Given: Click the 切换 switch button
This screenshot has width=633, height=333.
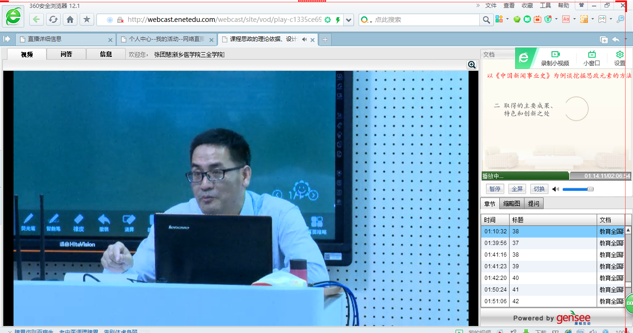Looking at the screenshot, I should click(x=539, y=189).
